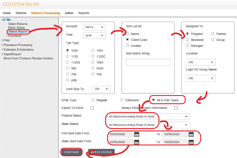Open Select Returns in the sidebar

(x=18, y=24)
